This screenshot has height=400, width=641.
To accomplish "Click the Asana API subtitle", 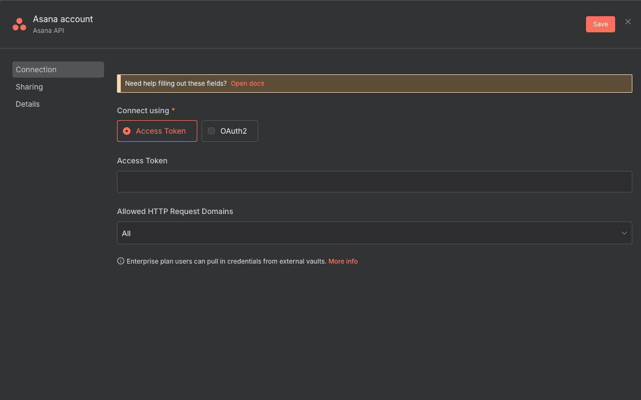I will [49, 31].
